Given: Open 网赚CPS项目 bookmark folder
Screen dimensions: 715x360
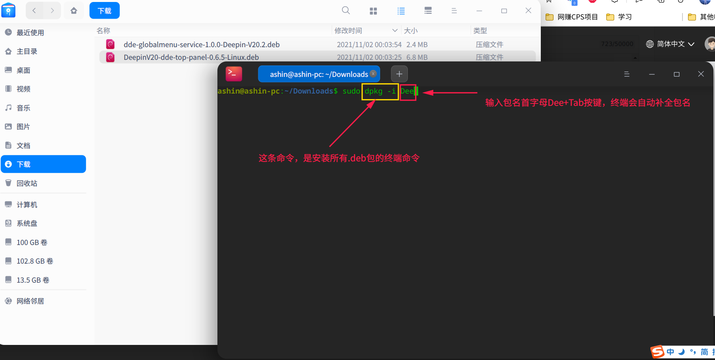Looking at the screenshot, I should coord(572,17).
